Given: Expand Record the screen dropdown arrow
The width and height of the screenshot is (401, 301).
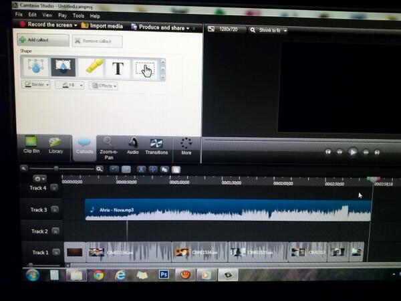Looking at the screenshot, I should point(76,25).
